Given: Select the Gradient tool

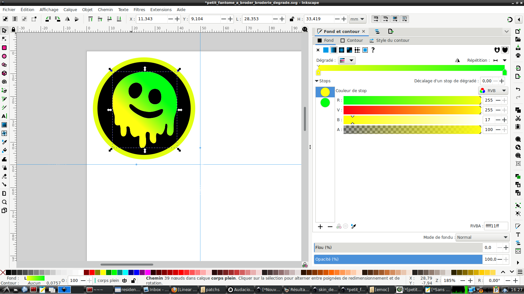Looking at the screenshot, I should pos(4,124).
